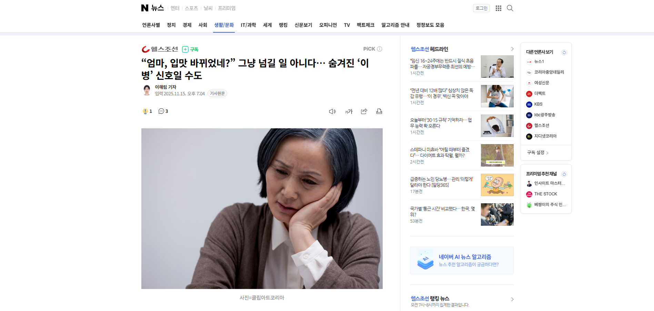Open the 기사원문 original article link

point(217,94)
